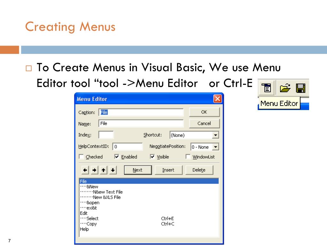The height and width of the screenshot is (245, 327).
Task: Click the Delete button
Action: pos(199,170)
